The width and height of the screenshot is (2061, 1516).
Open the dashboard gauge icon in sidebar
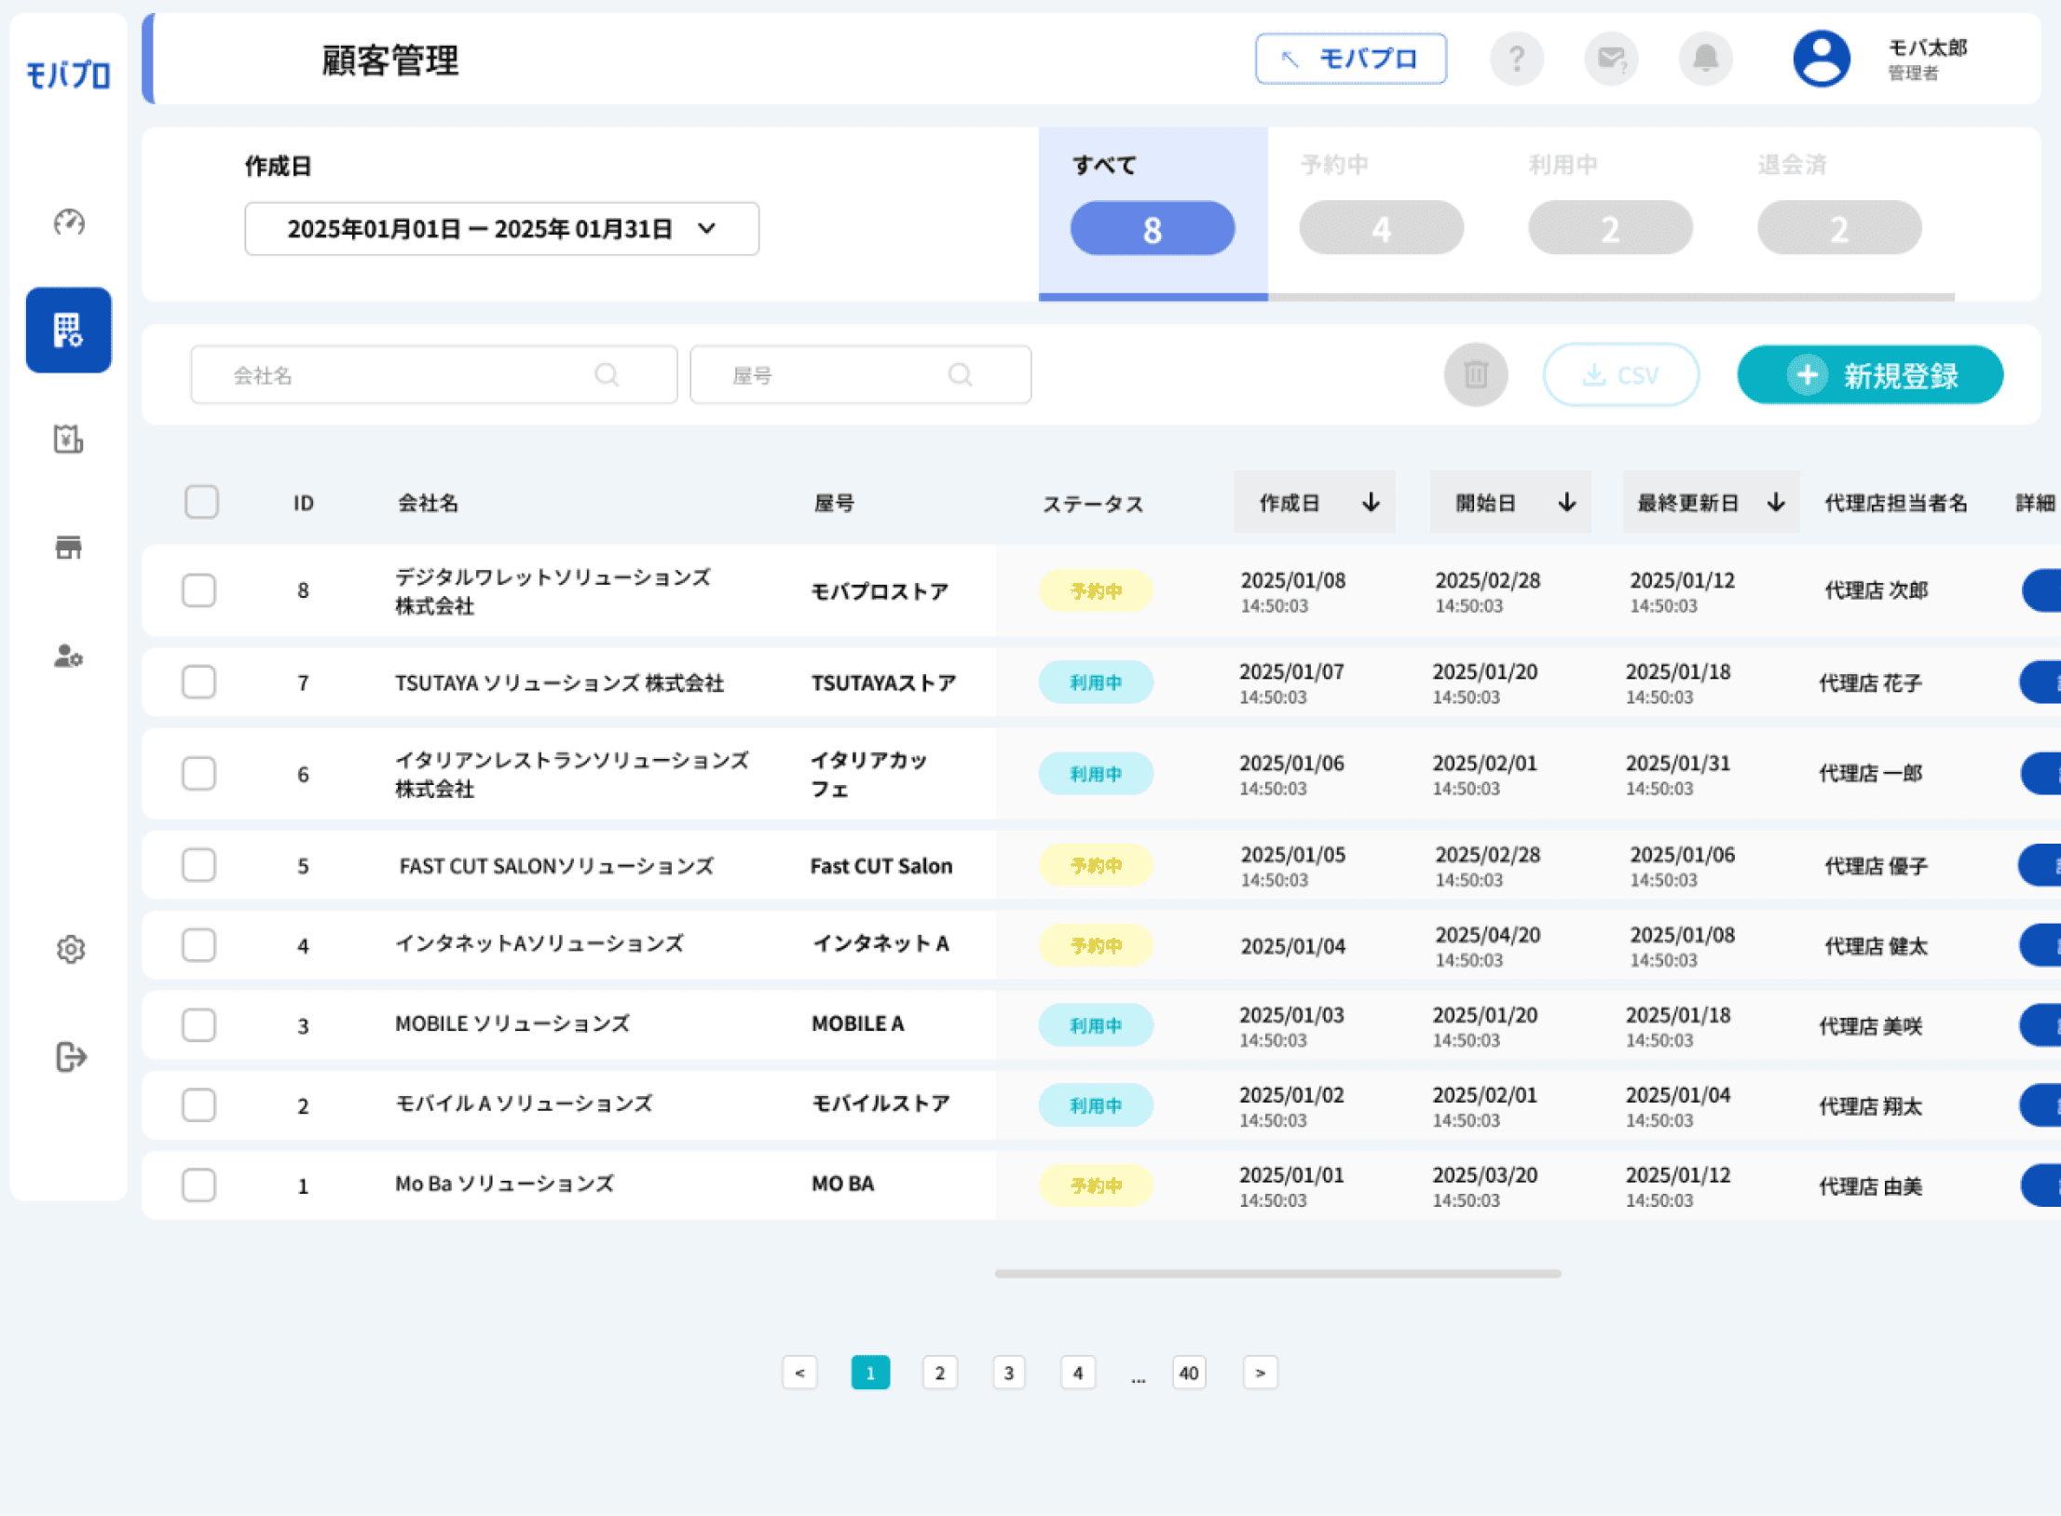[x=69, y=223]
